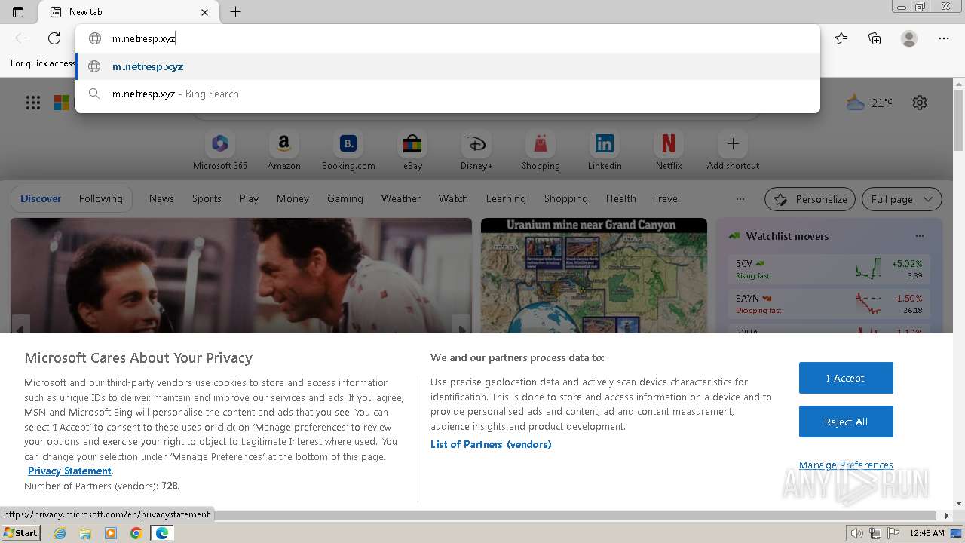Viewport: 965px width, 543px height.
Task: Click the browser refresh button
Action: [x=54, y=38]
